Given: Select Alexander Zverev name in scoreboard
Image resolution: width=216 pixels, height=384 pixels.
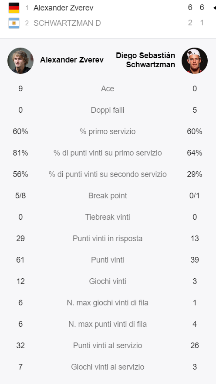Looking at the screenshot, I should [x=64, y=8].
